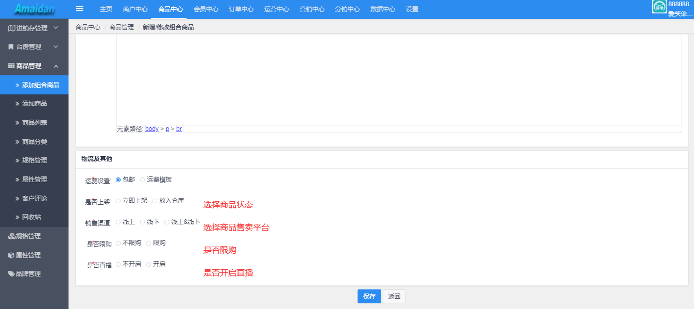Open 商品中心 in top navigation

pos(171,9)
